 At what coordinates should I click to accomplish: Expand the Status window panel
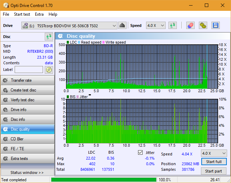pos(27,173)
